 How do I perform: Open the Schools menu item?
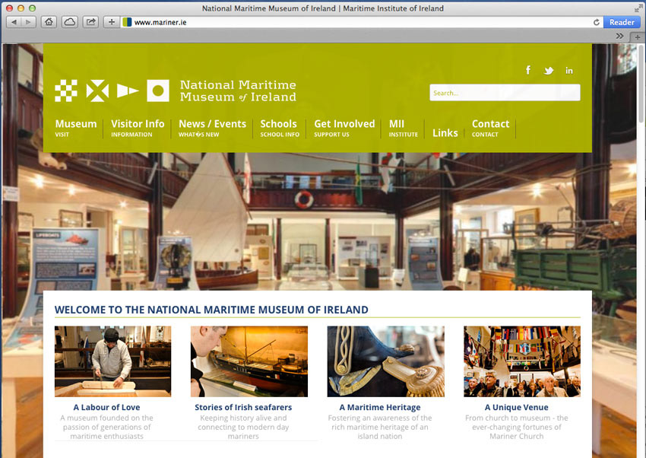pos(280,129)
